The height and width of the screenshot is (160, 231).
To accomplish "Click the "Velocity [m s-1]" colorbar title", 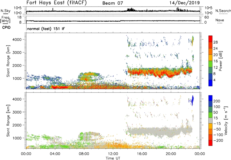I will [x=226, y=121].
